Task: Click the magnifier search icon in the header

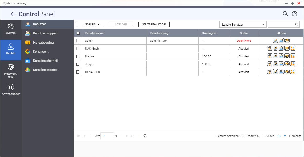Action: [285, 14]
